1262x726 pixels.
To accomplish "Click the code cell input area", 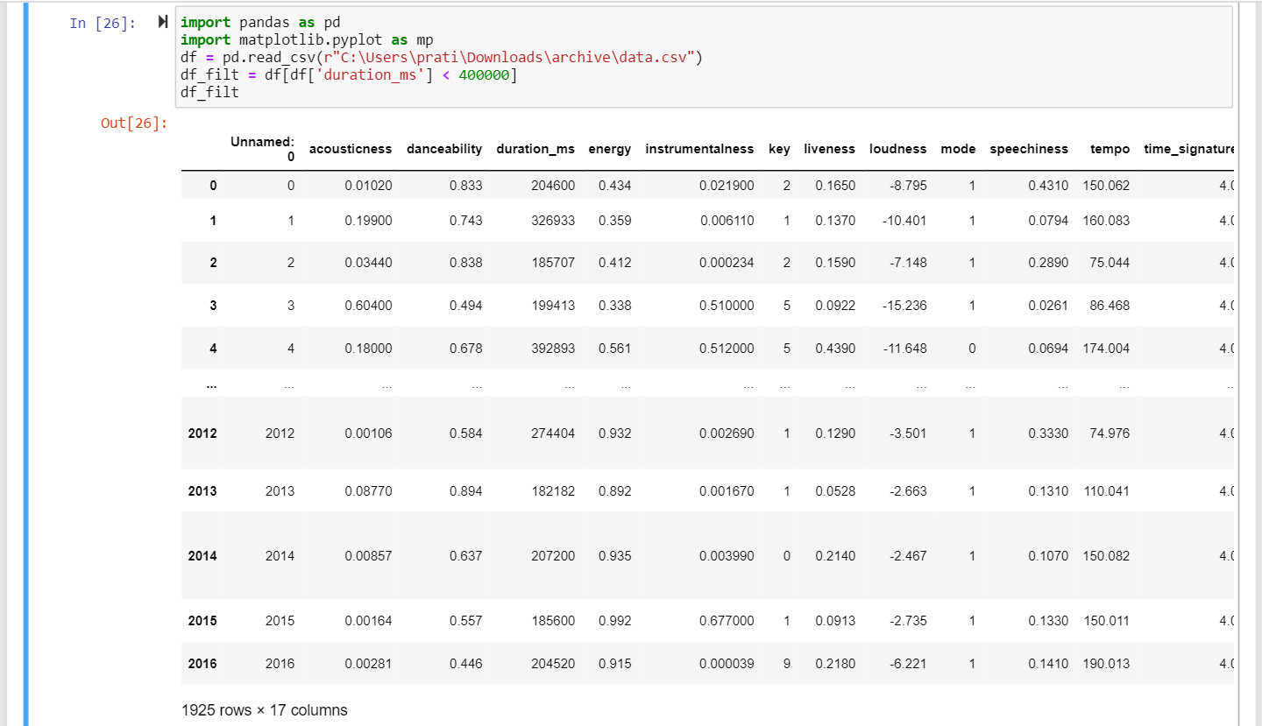I will 704,57.
